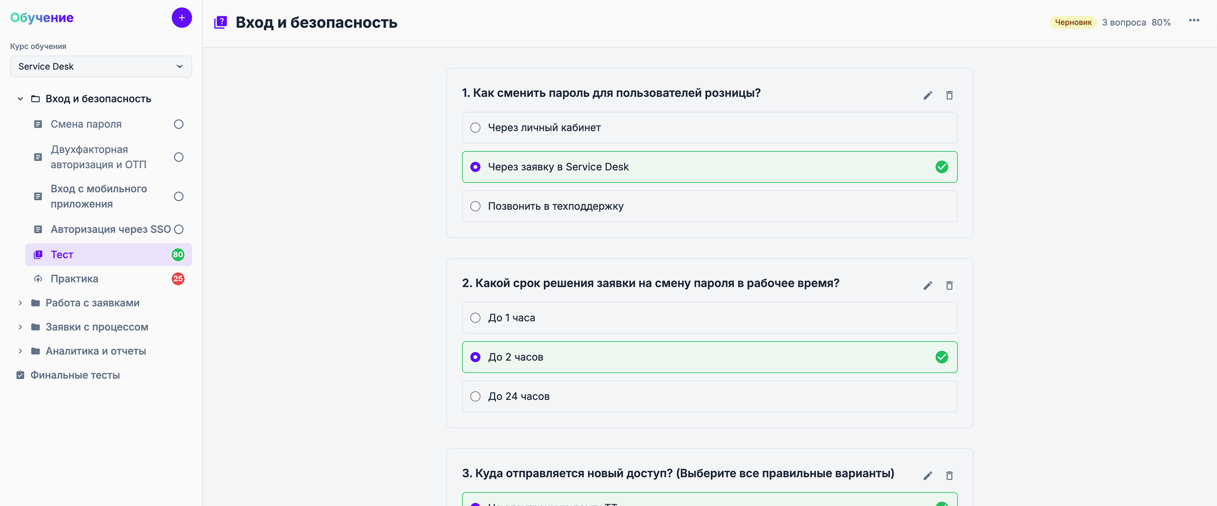Click 'Аналитика и отчеты' folder label

pyautogui.click(x=96, y=351)
